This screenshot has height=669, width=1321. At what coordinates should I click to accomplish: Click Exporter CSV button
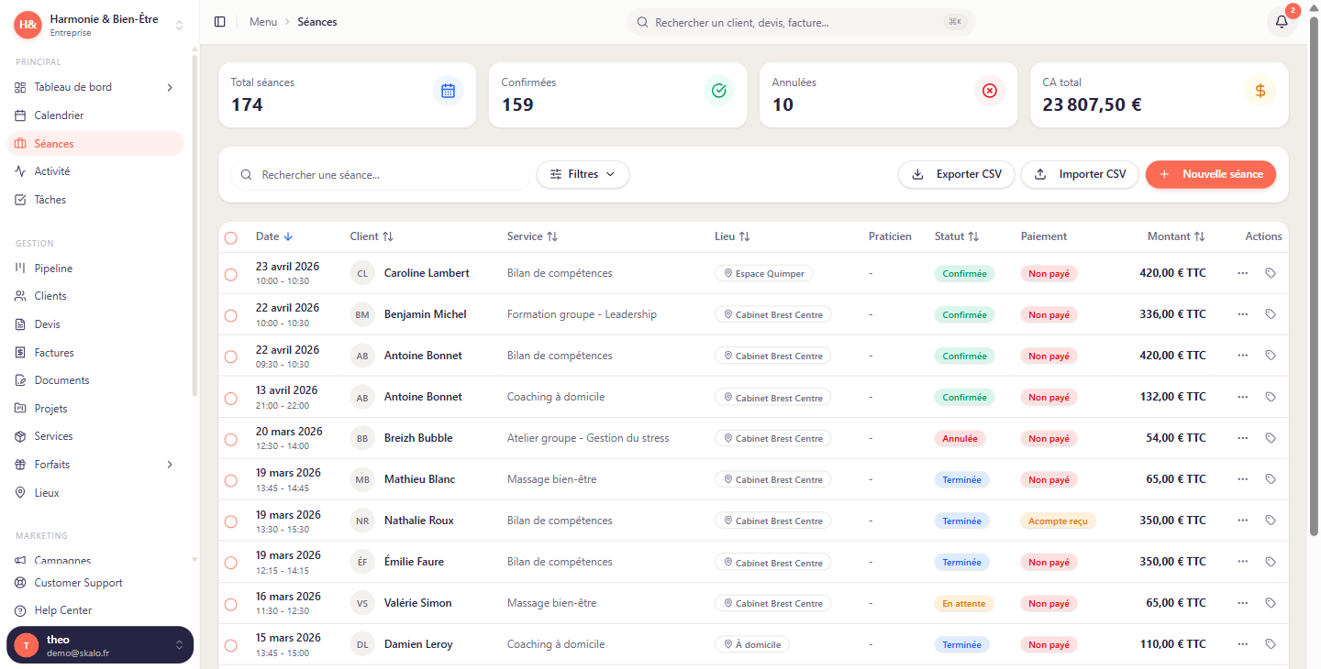point(956,174)
